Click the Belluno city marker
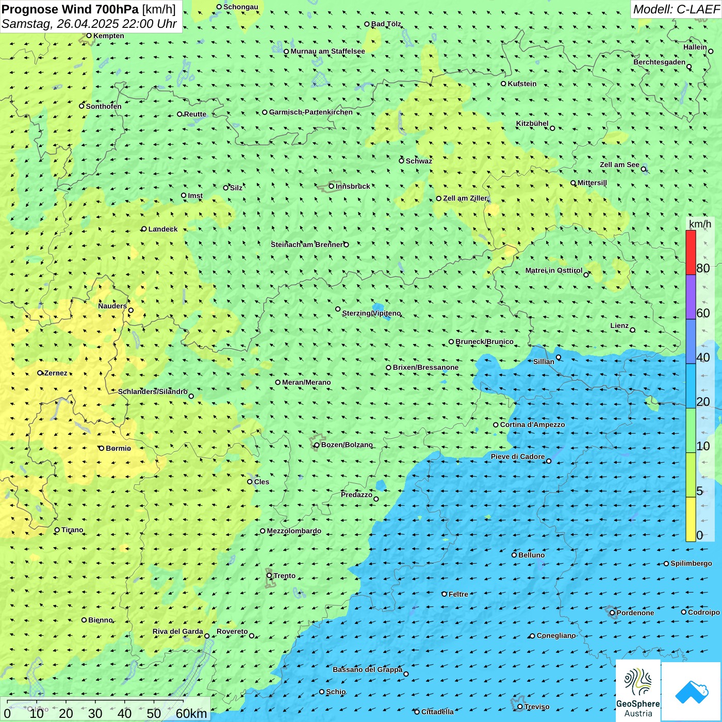The height and width of the screenshot is (722, 722). click(514, 555)
